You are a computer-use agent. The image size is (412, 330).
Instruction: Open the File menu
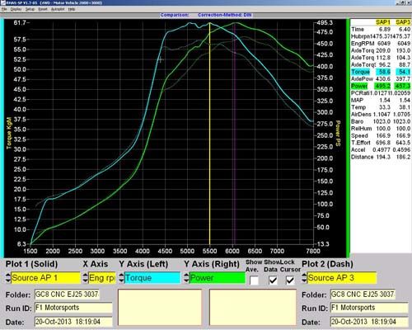[x=4, y=9]
